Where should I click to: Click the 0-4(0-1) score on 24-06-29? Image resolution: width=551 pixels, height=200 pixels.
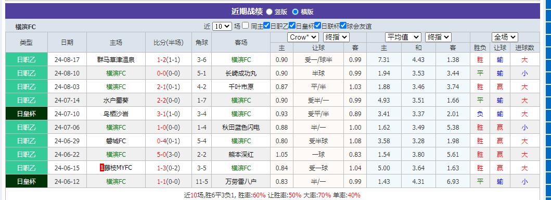pos(169,141)
